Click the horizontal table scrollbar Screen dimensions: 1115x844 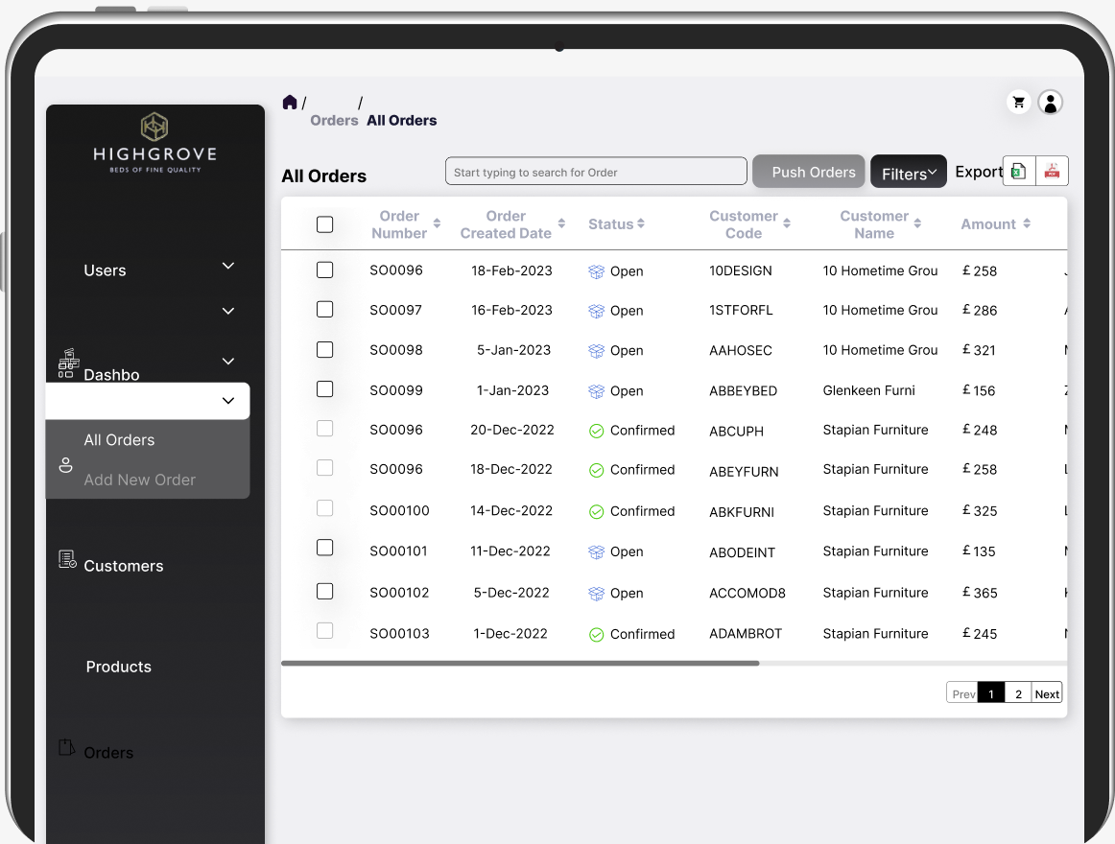coord(520,664)
